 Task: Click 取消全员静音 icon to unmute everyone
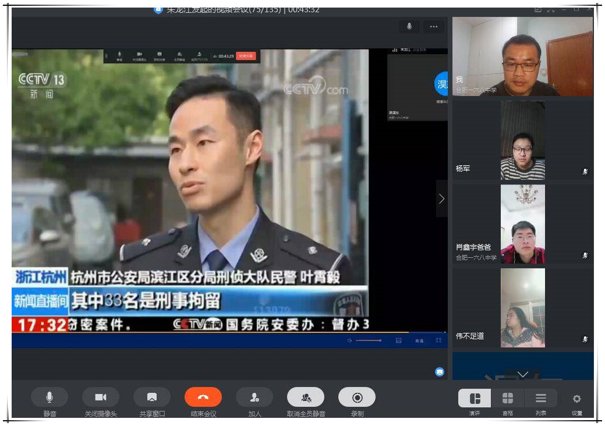[x=305, y=397]
